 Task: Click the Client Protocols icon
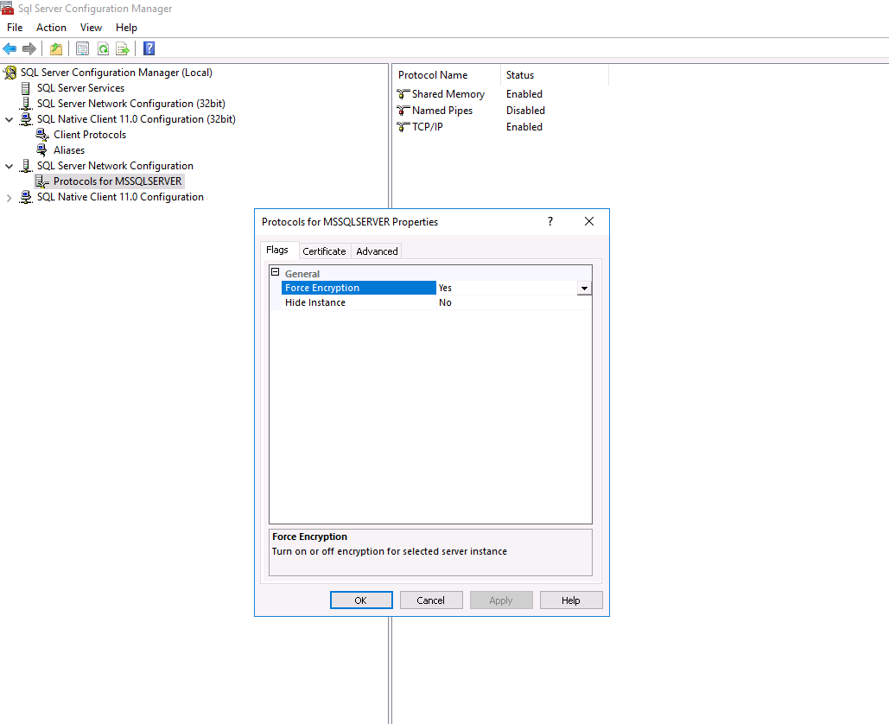pos(42,135)
